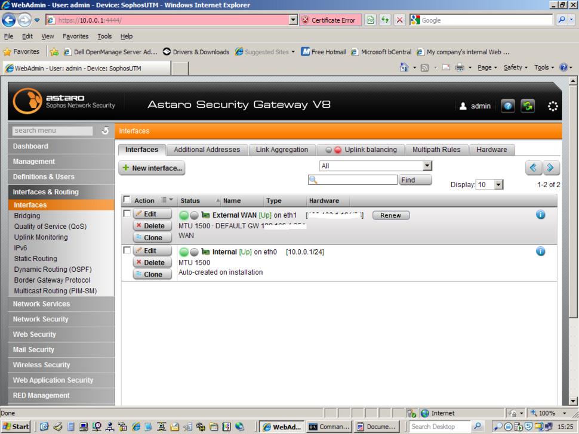This screenshot has width=579, height=434.
Task: Check the External WAN row checkbox
Action: [x=127, y=213]
